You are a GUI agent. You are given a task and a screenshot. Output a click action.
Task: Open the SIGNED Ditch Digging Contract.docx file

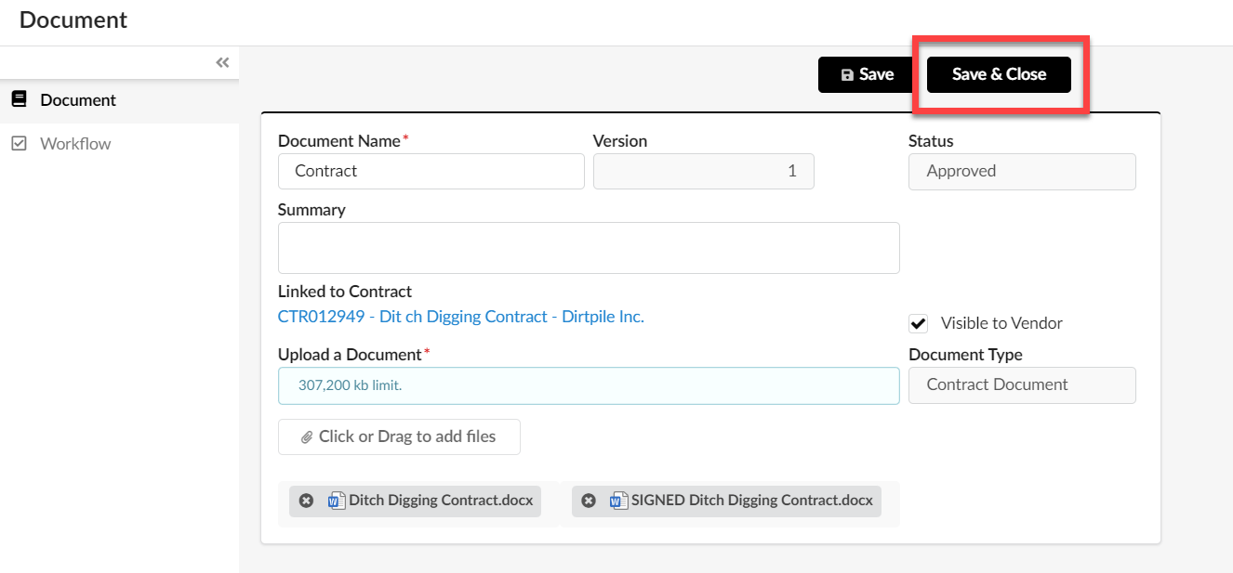[x=752, y=501]
